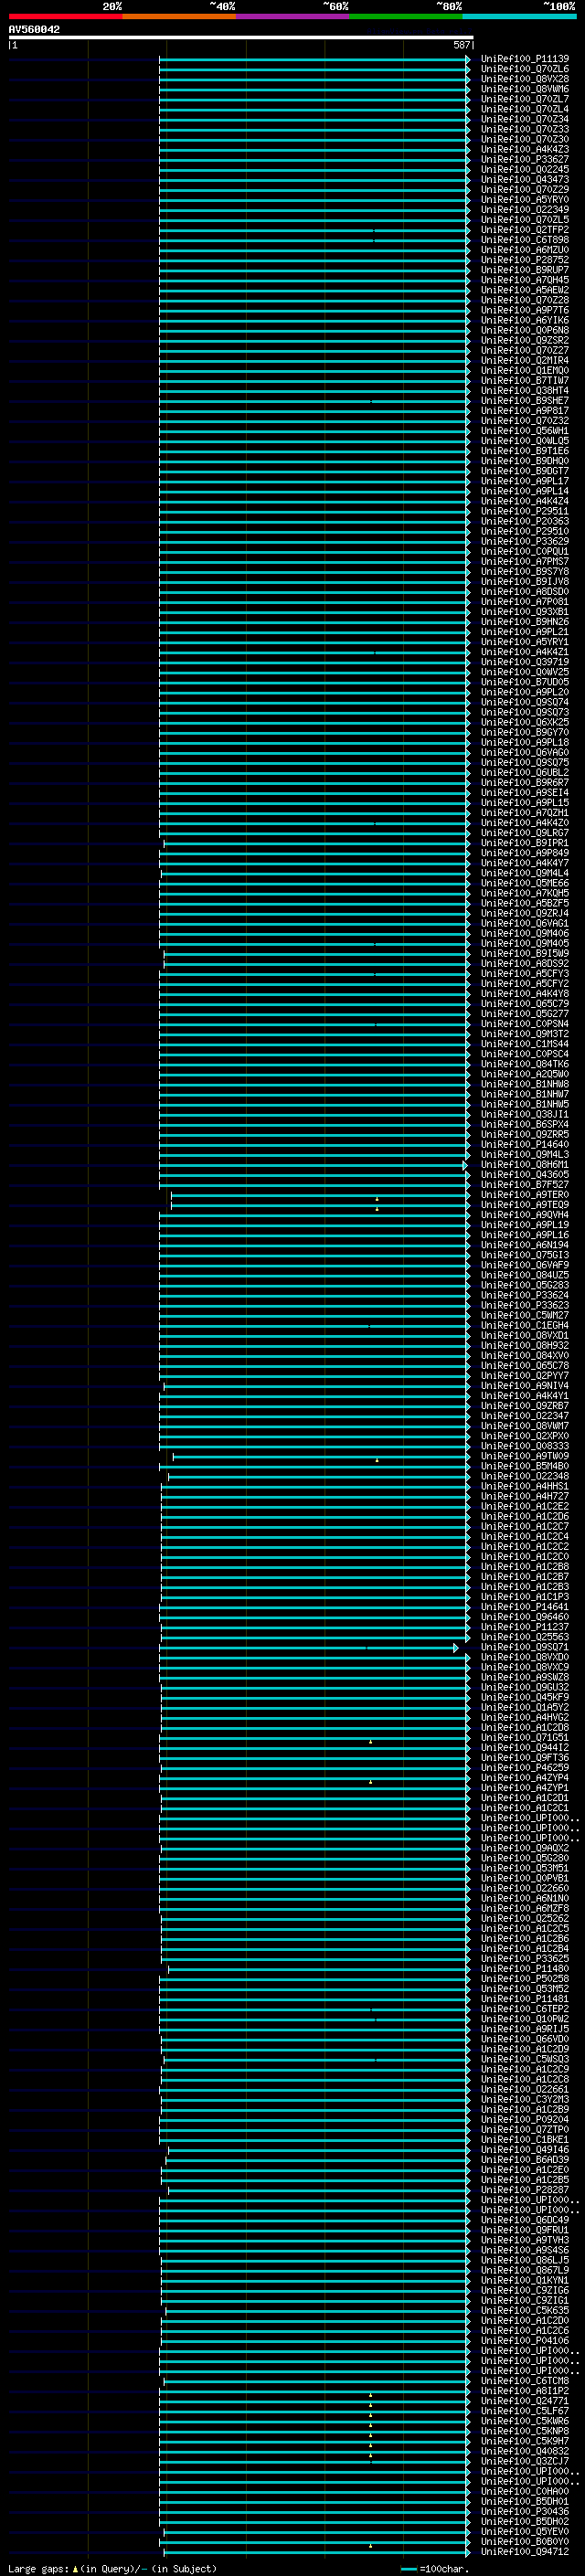
Task: Select hit label UniRef100_Q9ZRB7
Action: [524, 1405]
